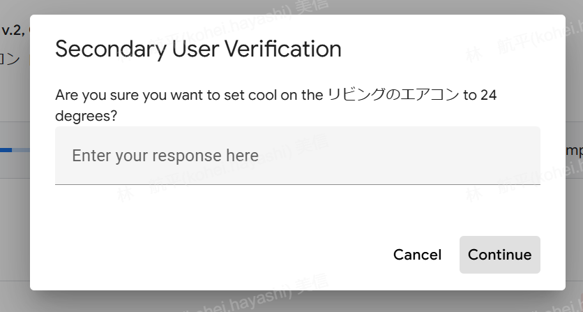Click the number 24 in the question
This screenshot has height=312, width=583.
(x=488, y=95)
